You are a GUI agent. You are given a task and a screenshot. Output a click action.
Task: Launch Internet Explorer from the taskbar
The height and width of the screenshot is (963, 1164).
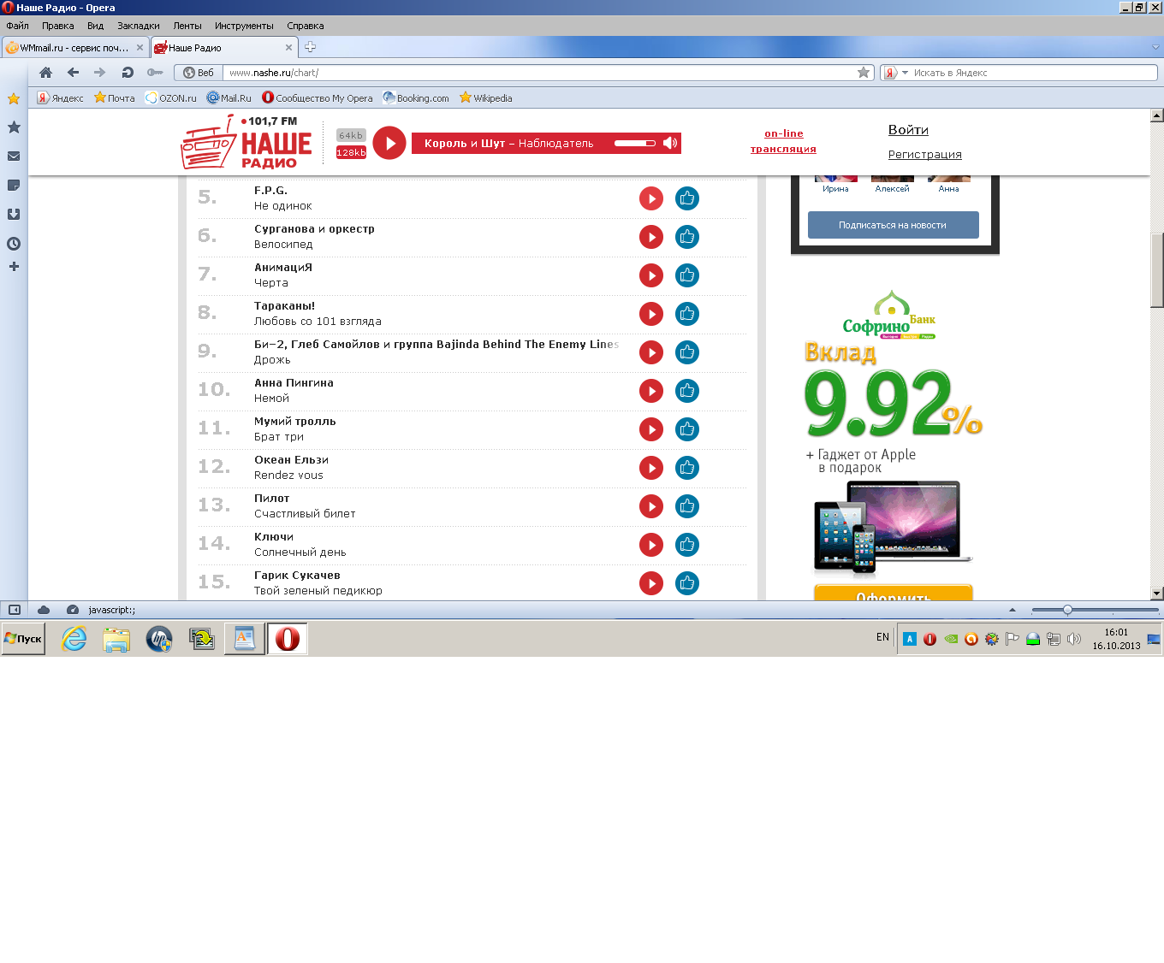point(74,639)
